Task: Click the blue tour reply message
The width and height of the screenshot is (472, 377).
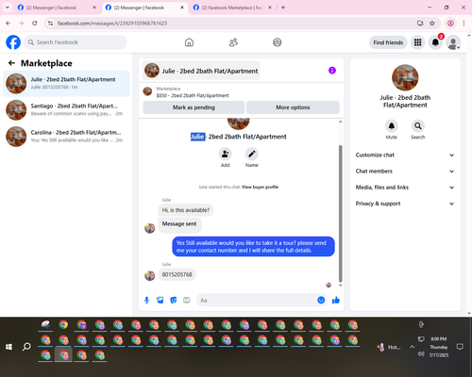Action: coord(253,247)
